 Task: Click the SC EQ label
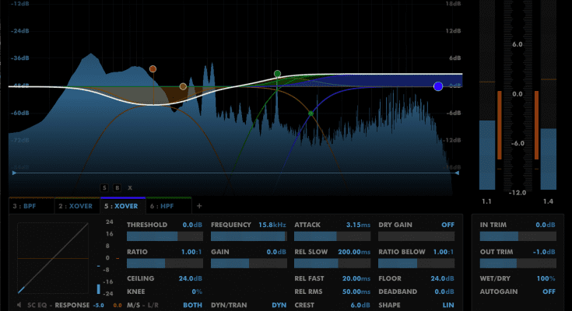tap(37, 306)
